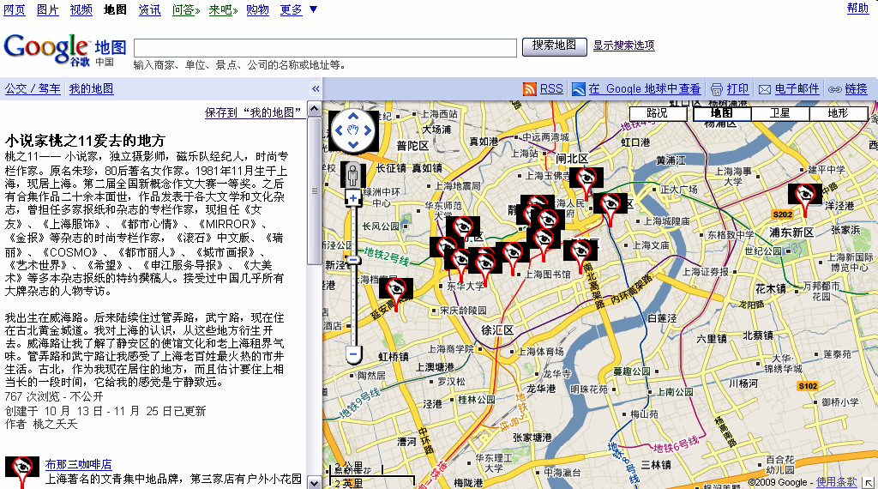Click 使用条款 terms link
The height and width of the screenshot is (489, 878).
pyautogui.click(x=837, y=482)
